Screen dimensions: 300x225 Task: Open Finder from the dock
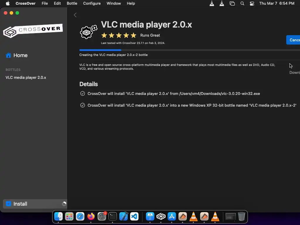coord(58,217)
